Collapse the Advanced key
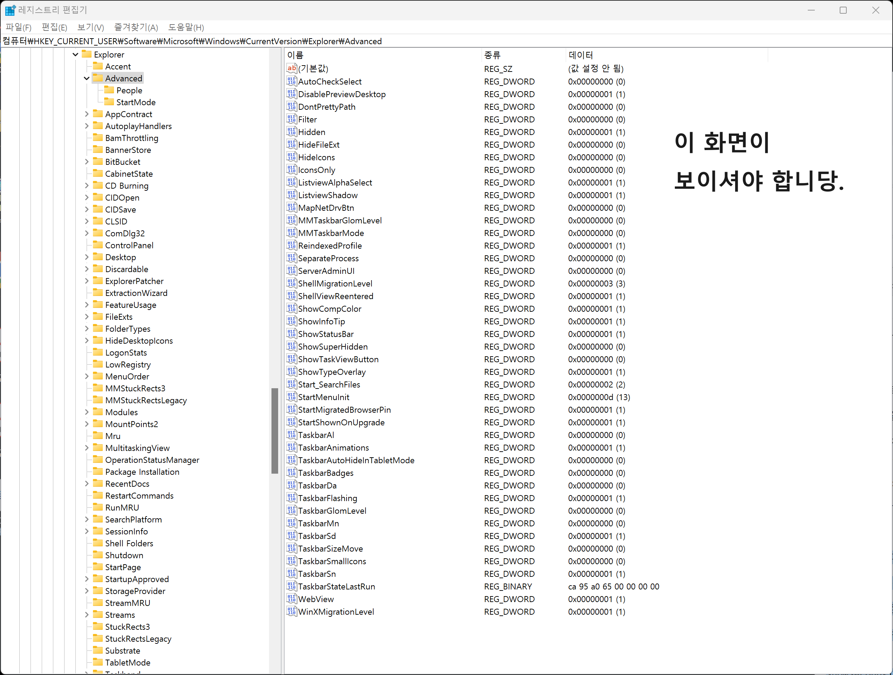 [x=86, y=78]
